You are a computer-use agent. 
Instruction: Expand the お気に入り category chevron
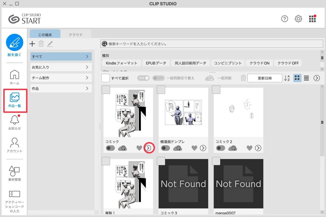tap(87, 67)
